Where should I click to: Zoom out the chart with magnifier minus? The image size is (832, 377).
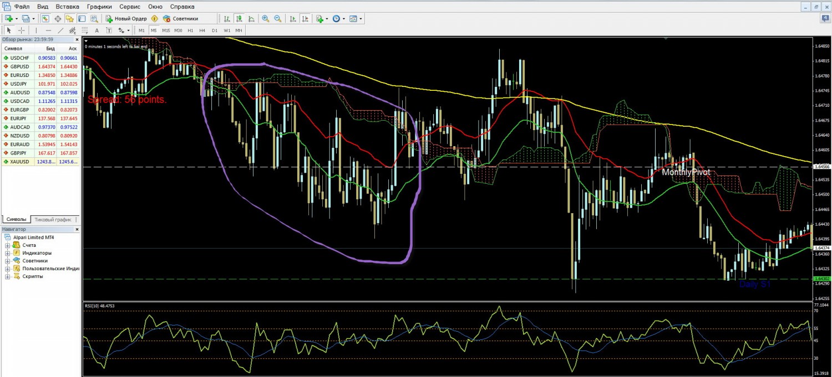tap(278, 18)
